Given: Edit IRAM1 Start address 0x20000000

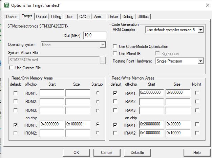Looking at the screenshot, I should coord(152,124).
